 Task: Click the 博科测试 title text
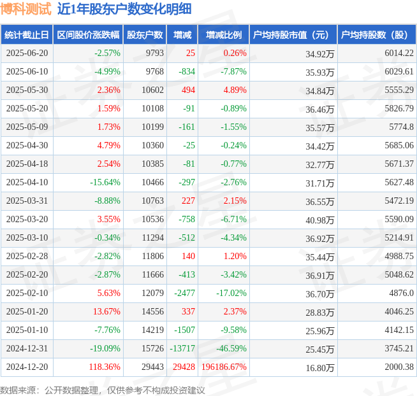coord(26,9)
